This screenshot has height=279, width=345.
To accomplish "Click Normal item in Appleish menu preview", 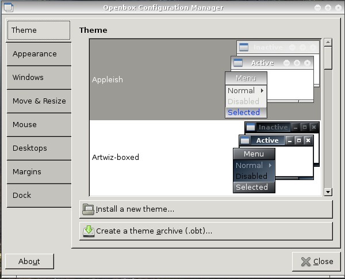I will point(246,91).
